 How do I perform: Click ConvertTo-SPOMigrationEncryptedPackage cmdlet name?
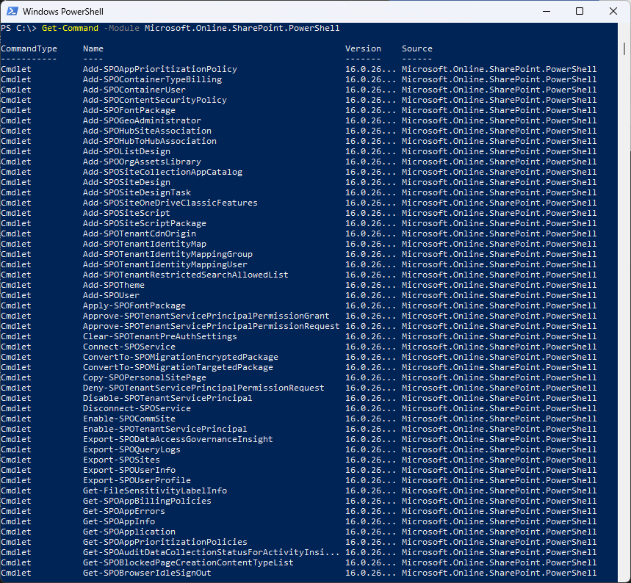coord(181,358)
